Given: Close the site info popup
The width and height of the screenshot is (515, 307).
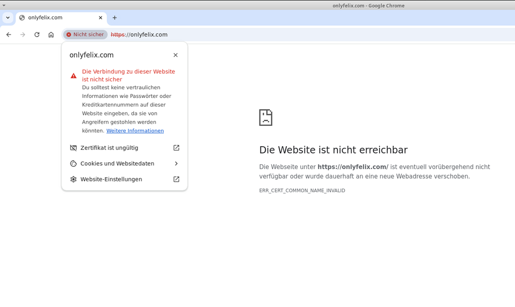Looking at the screenshot, I should 176,55.
